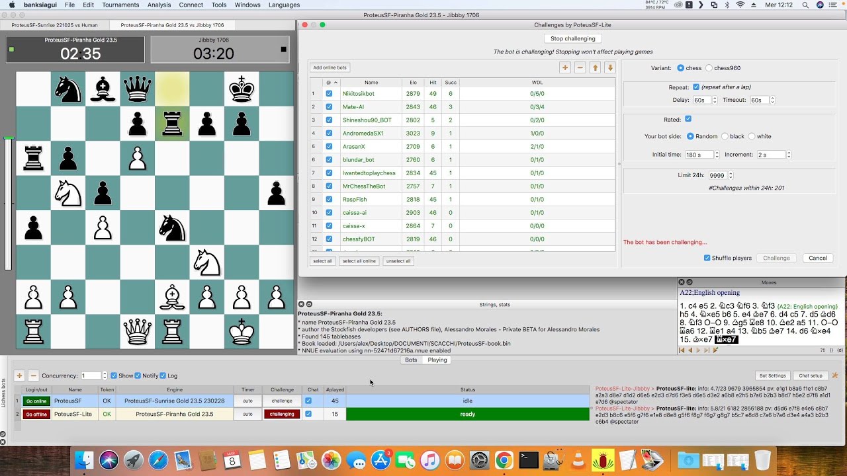Click the Initial time input field

tap(701, 155)
